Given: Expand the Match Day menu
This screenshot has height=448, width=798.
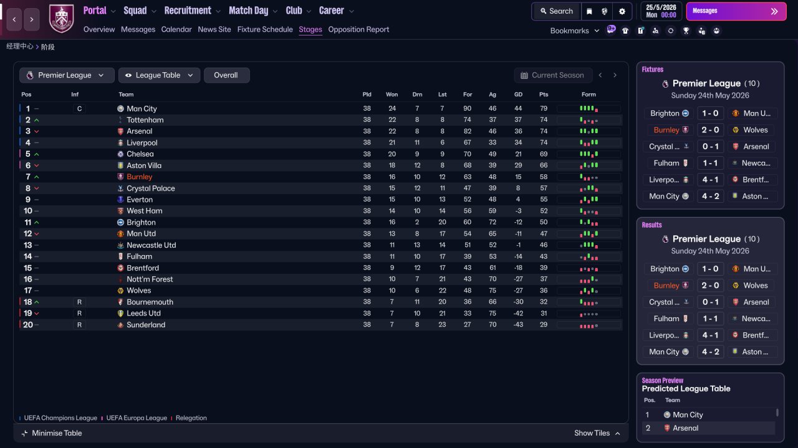Looking at the screenshot, I should [x=254, y=11].
